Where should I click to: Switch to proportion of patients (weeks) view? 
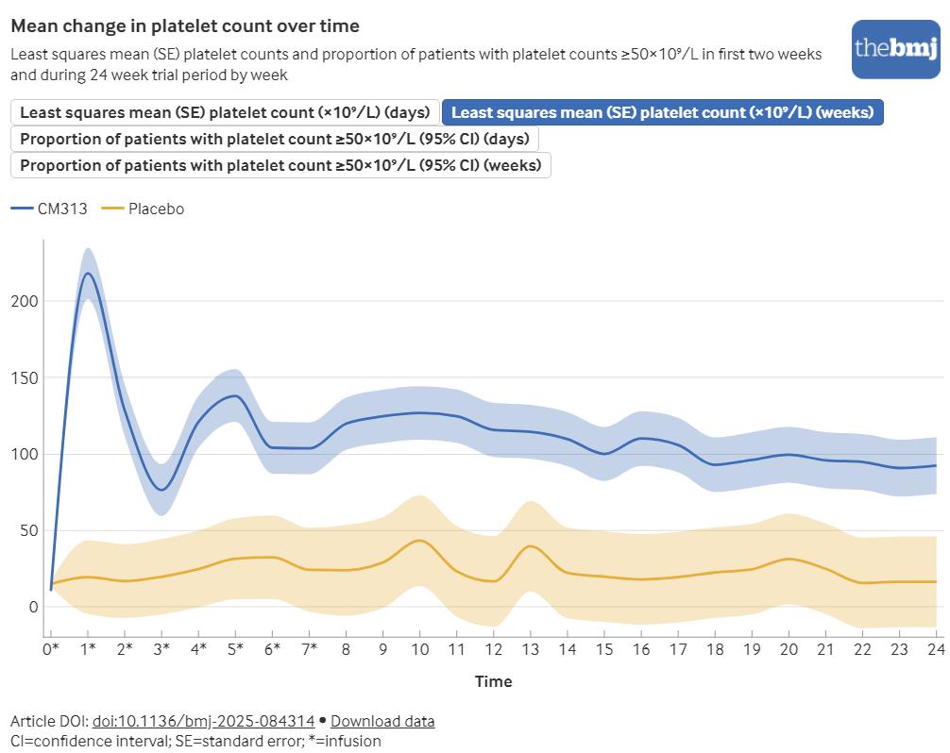click(x=280, y=165)
